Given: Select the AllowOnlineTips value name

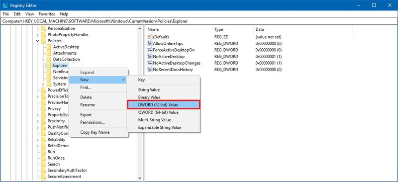Looking at the screenshot, I should [x=168, y=43].
